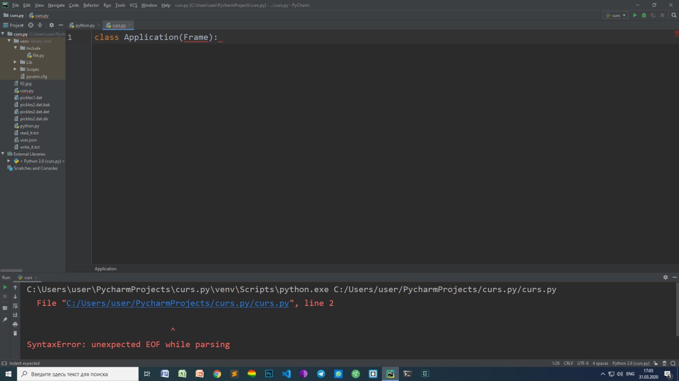Toggle soft-wrap in Run console

point(15,306)
